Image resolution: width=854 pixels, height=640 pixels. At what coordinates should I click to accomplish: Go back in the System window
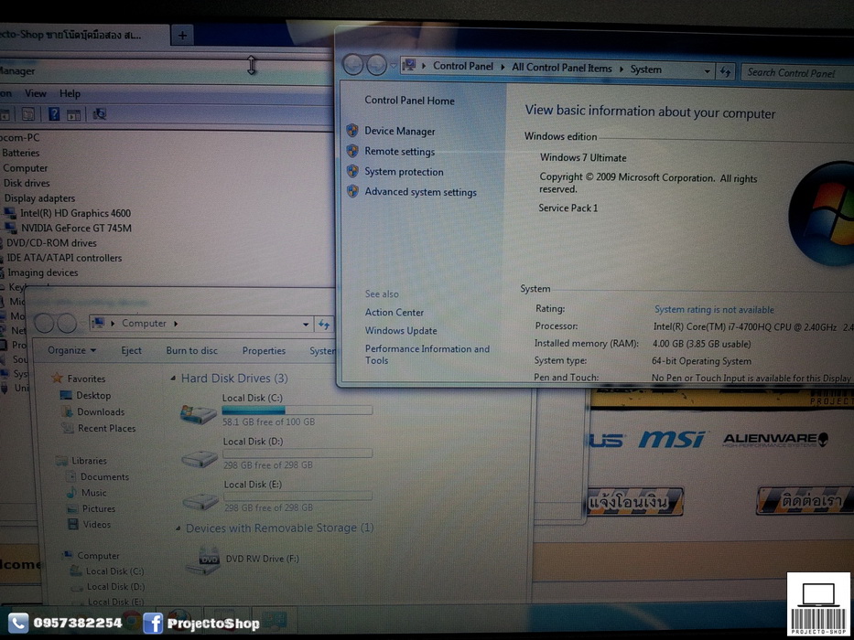coord(353,65)
